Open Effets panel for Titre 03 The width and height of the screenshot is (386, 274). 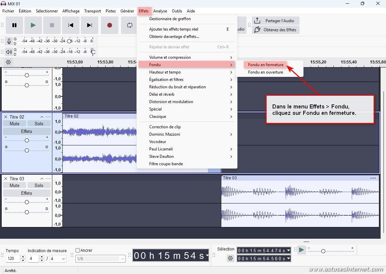click(26, 193)
